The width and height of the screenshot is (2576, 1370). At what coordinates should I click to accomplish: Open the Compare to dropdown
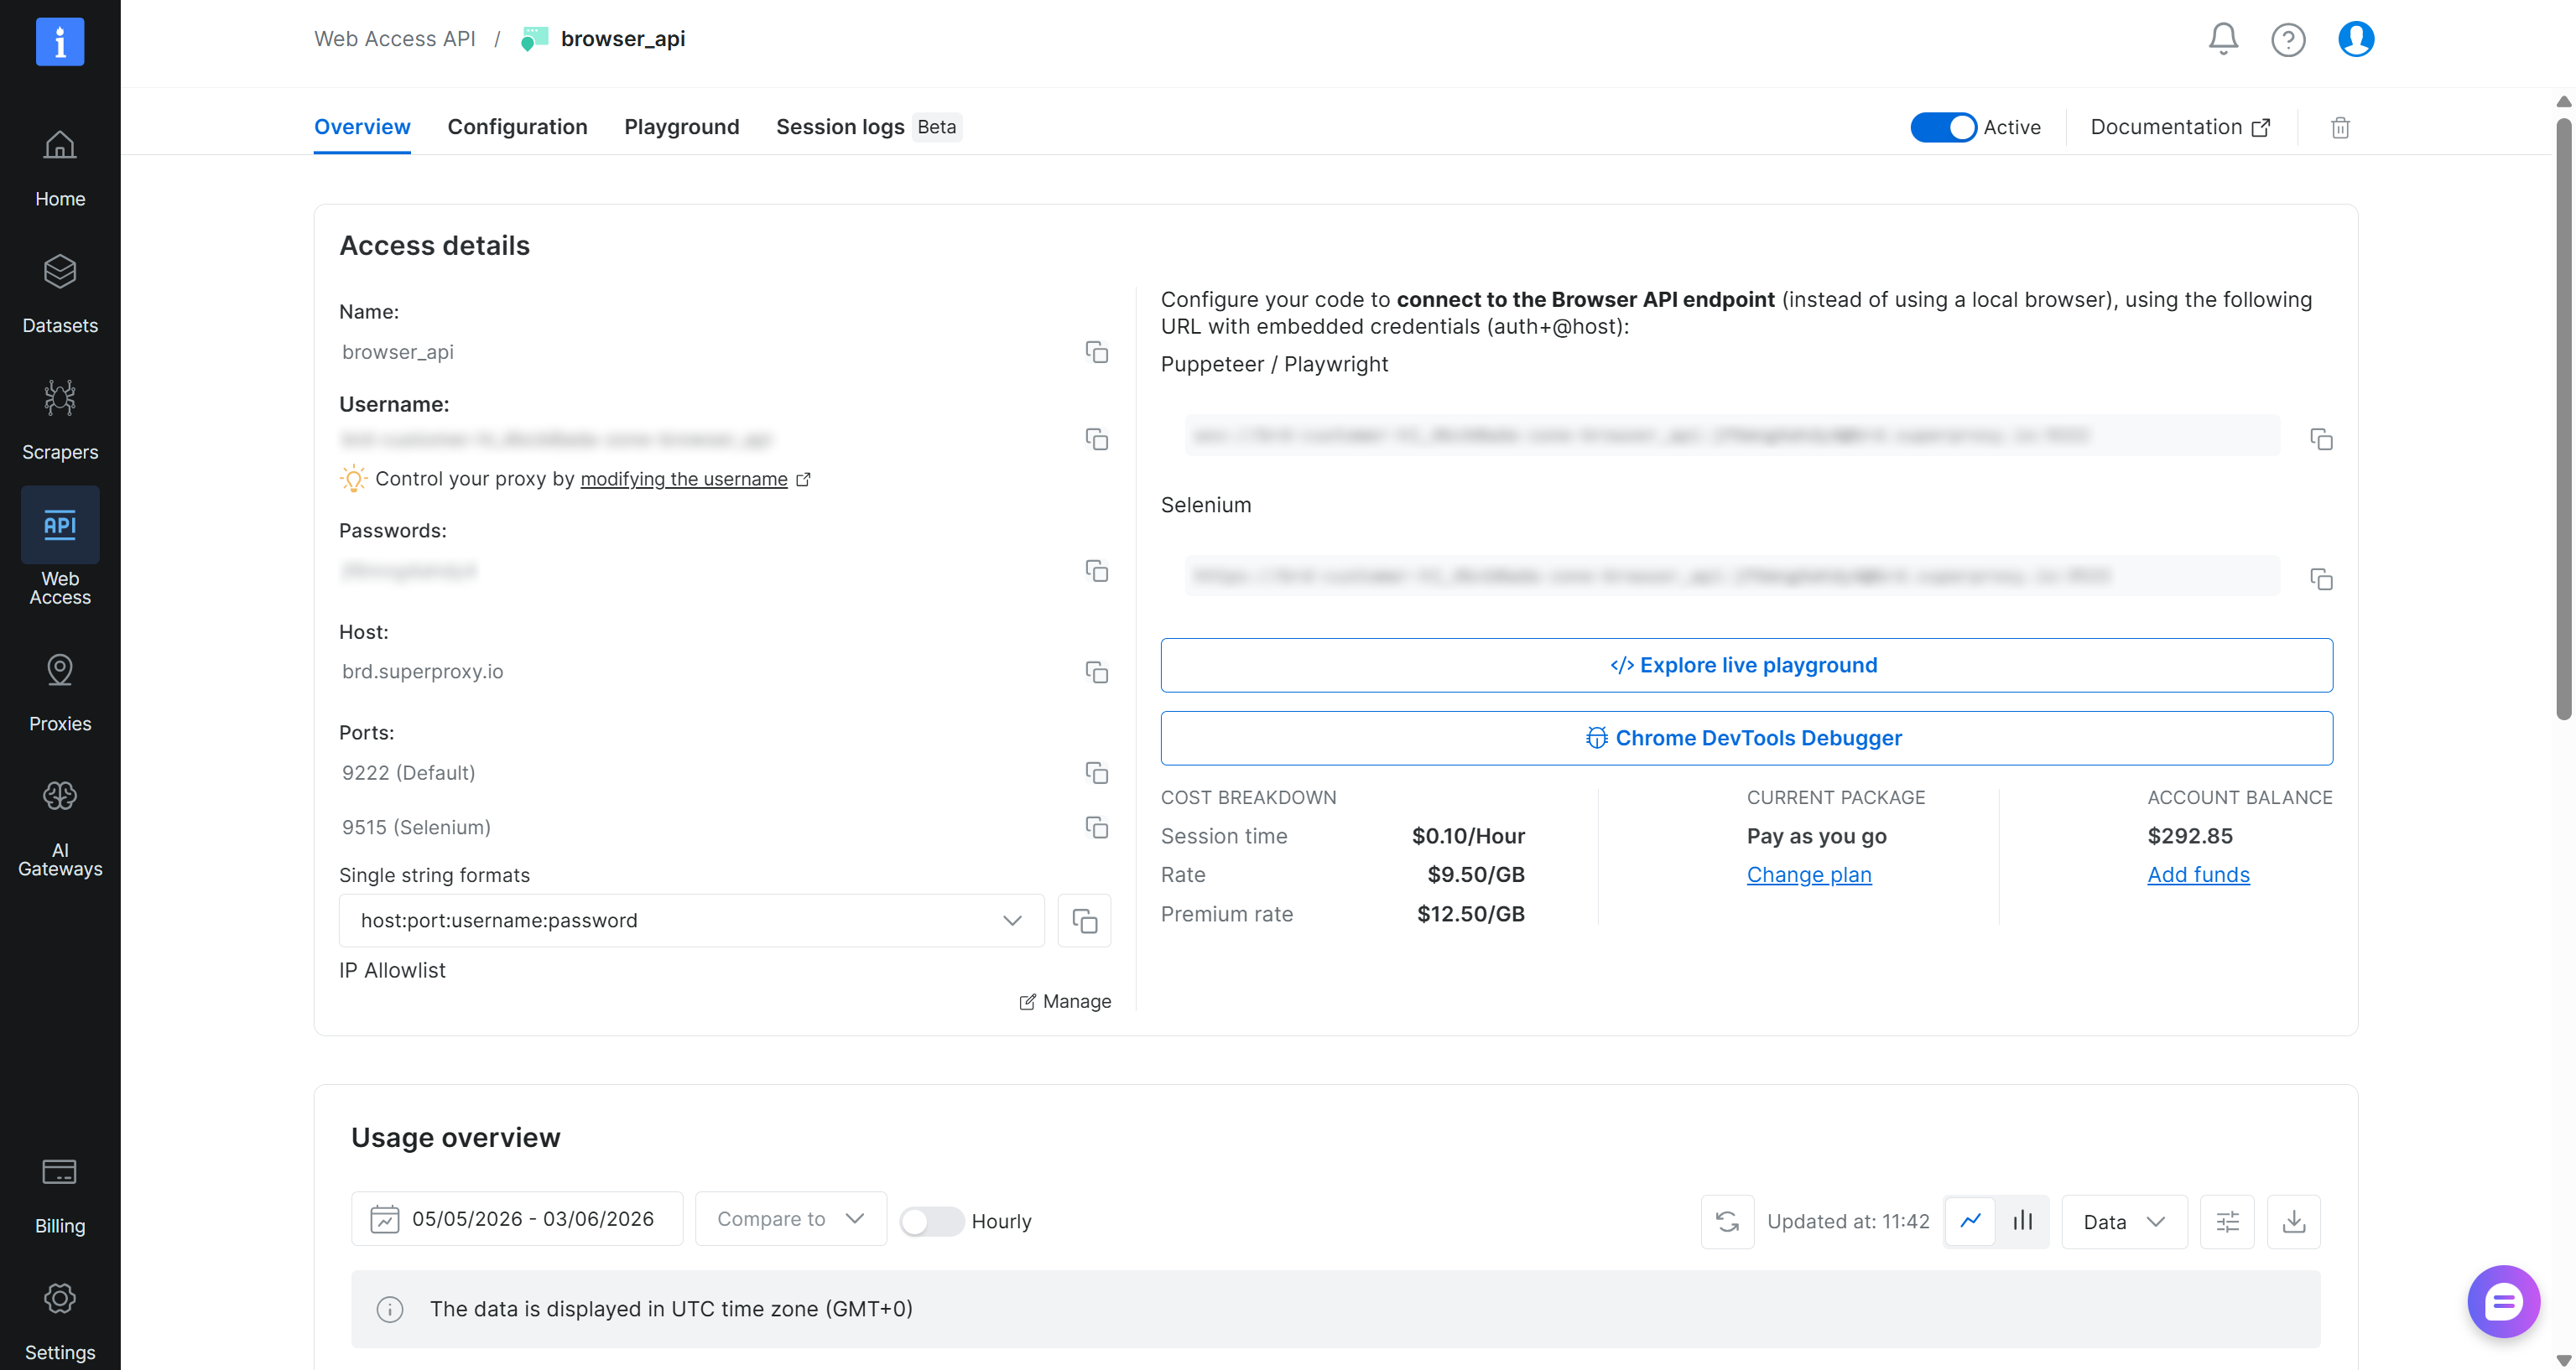[790, 1219]
